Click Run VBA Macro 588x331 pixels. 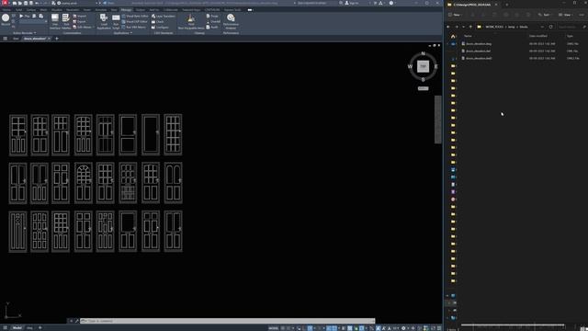[134, 27]
